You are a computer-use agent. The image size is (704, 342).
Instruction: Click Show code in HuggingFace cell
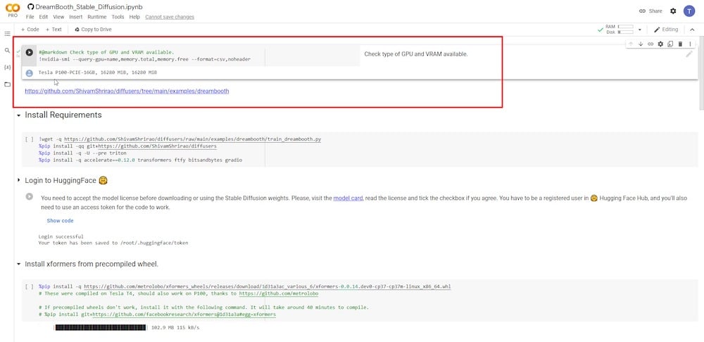(x=60, y=221)
